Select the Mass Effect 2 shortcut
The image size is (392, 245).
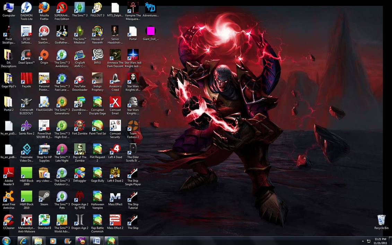[x=115, y=222]
